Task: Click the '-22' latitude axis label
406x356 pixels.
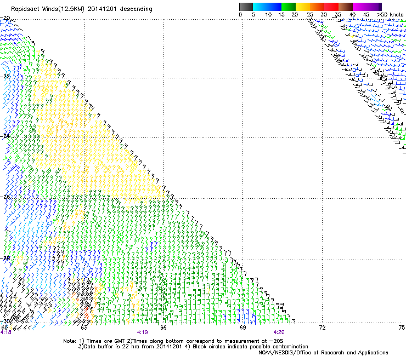Action: (x=5, y=77)
